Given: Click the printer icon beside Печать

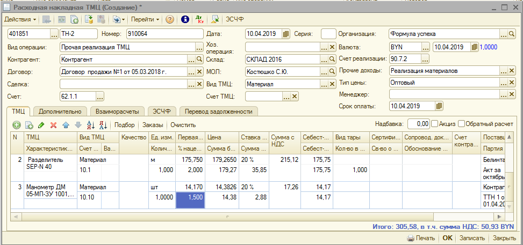Looking at the screenshot, I should coord(410,238).
